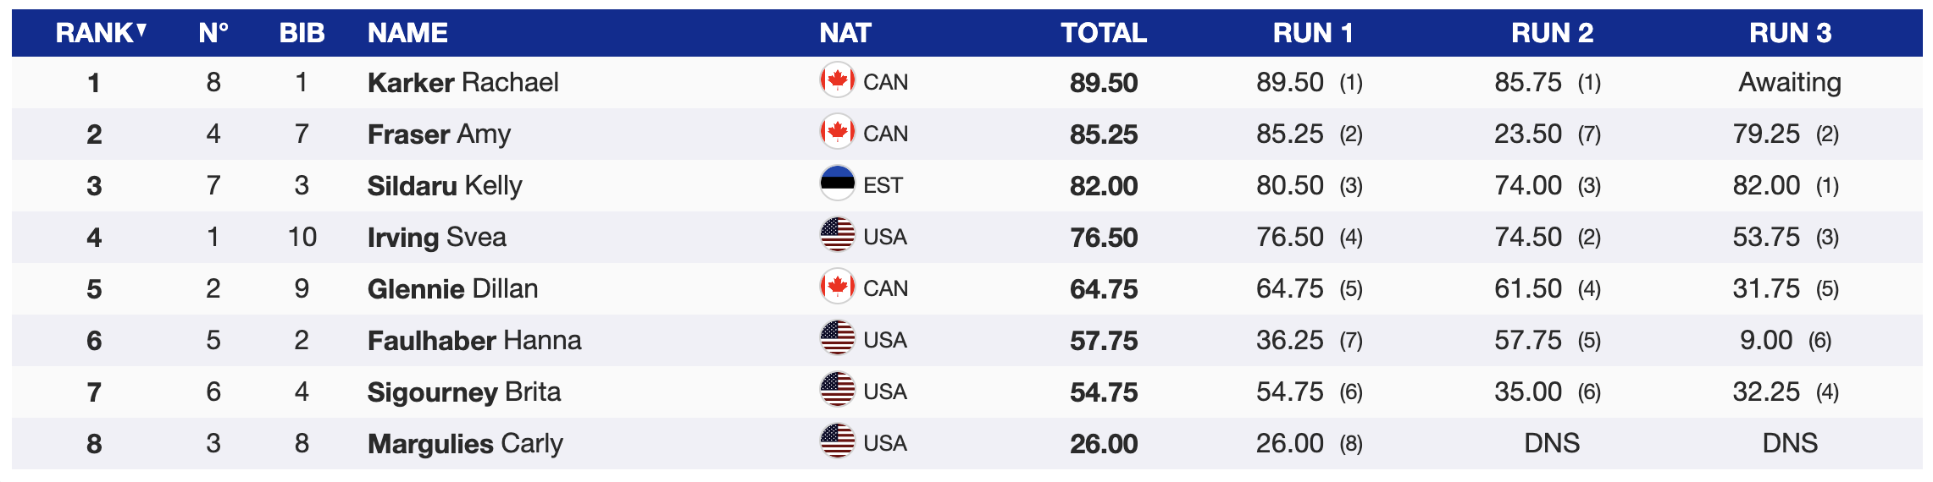Select Margulies Carly athlete name
The height and width of the screenshot is (482, 1933).
pos(465,443)
